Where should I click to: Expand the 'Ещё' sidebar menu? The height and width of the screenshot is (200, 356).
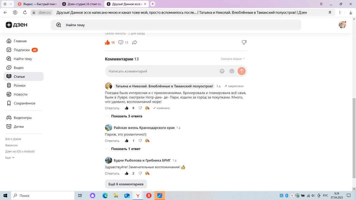pyautogui.click(x=10, y=158)
